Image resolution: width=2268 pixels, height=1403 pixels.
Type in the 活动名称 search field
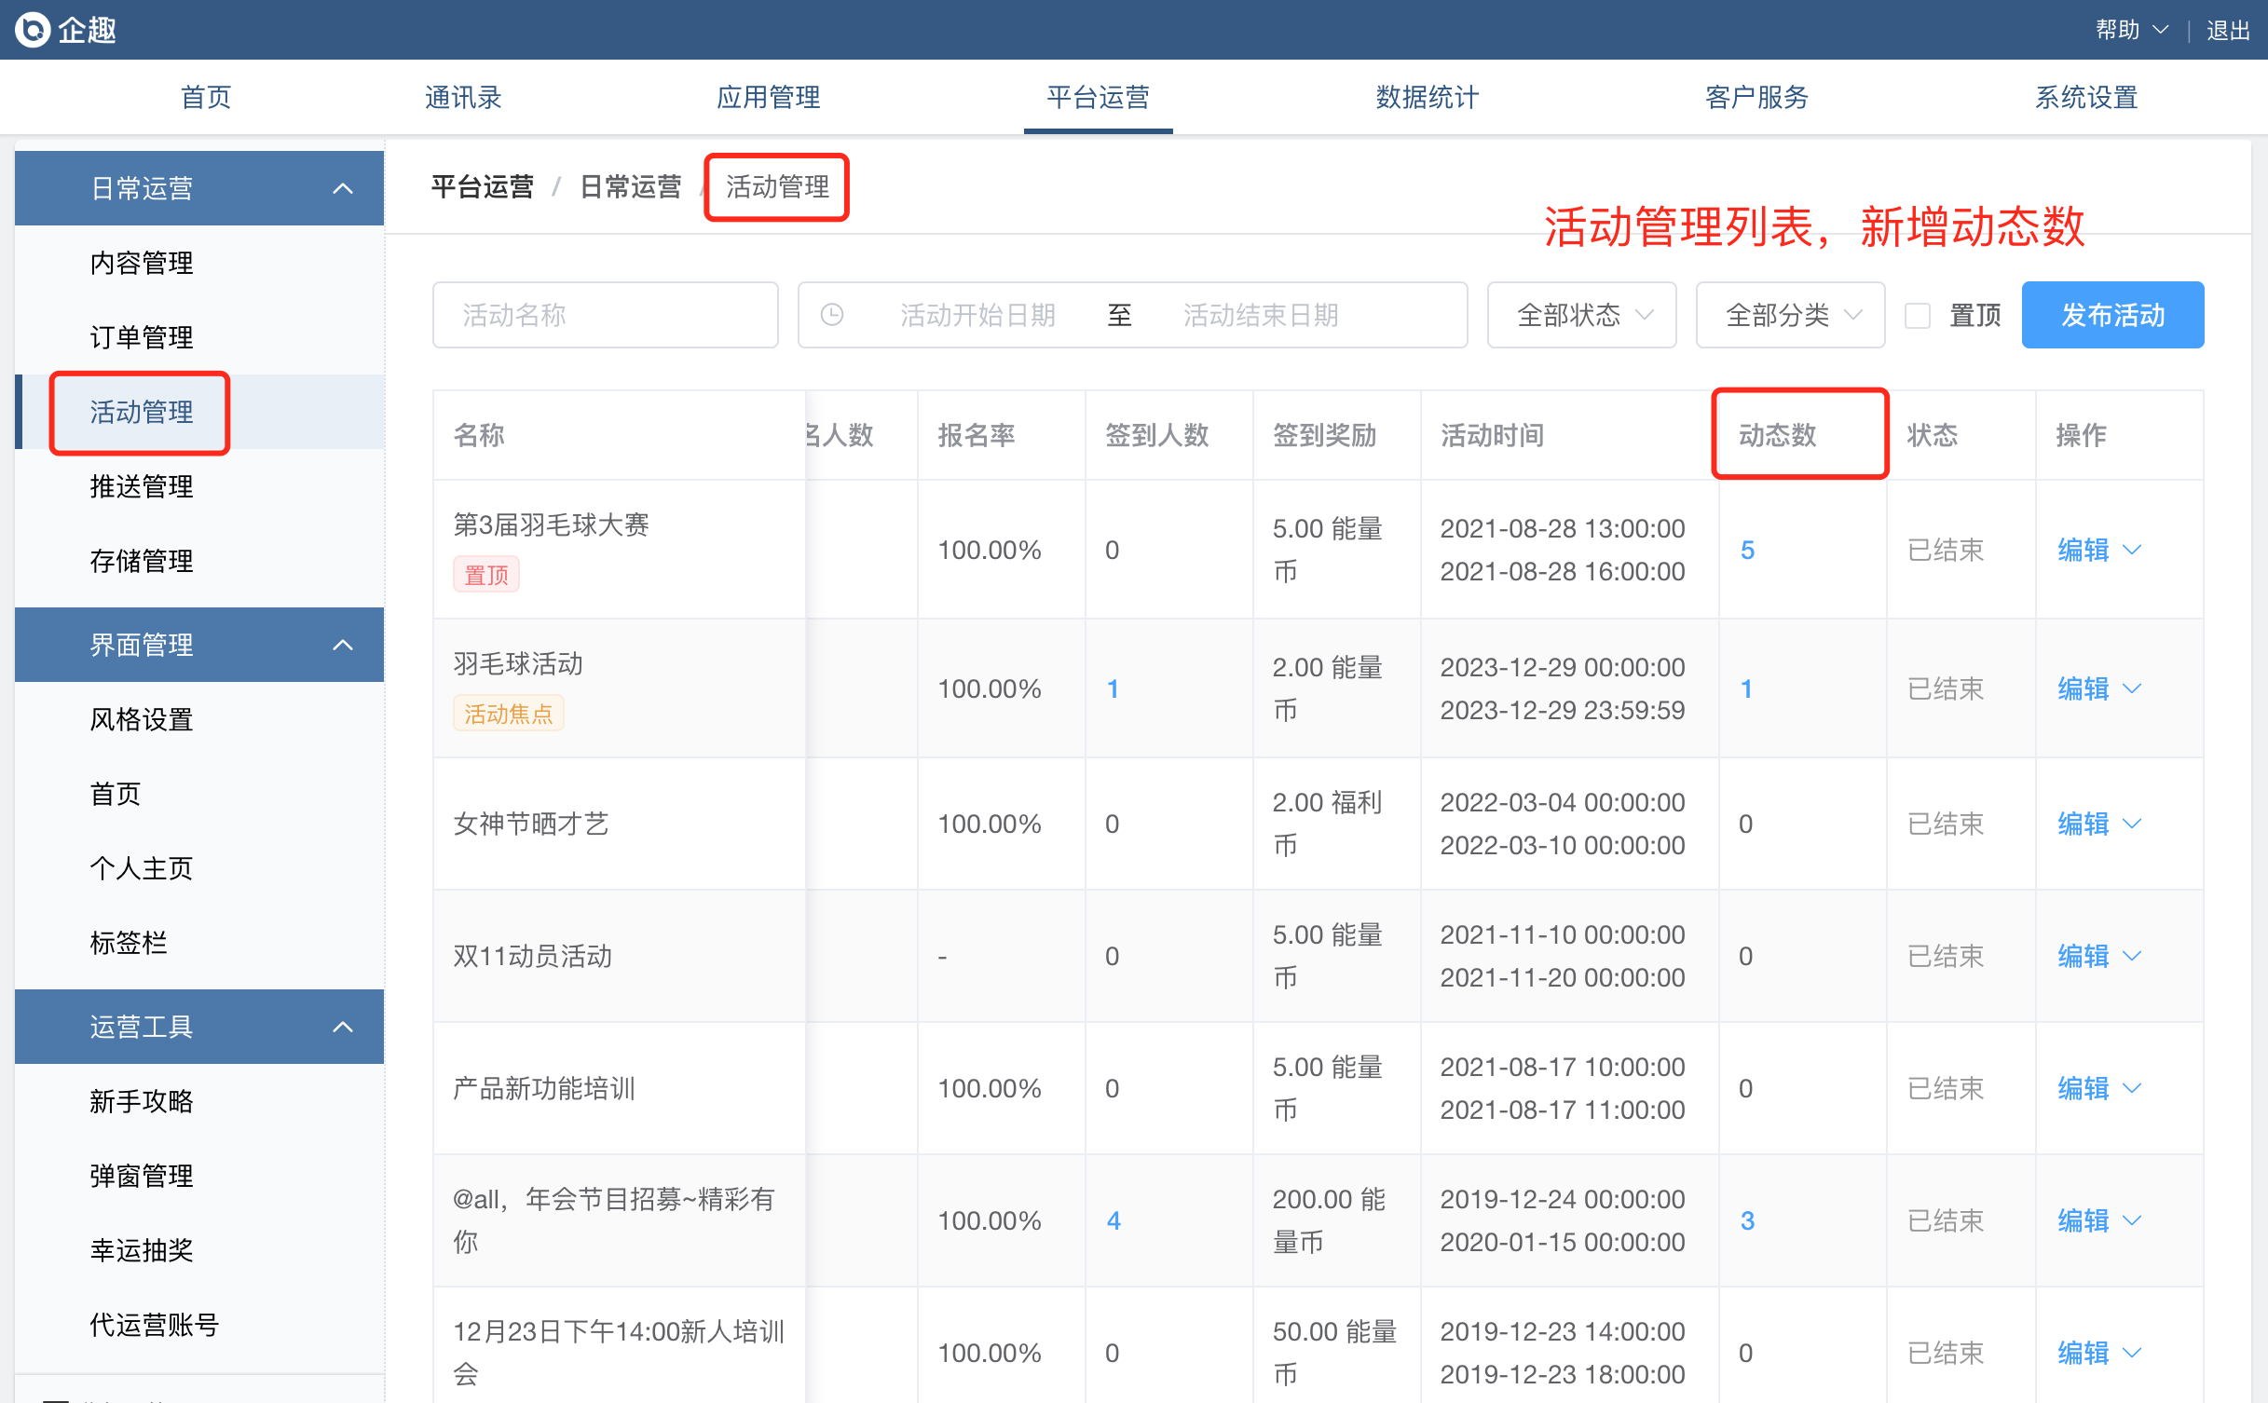[606, 315]
